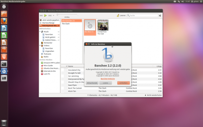Open Last.fm in the sidebar
Image resolution: width=203 pixels, height=127 pixels.
tap(47, 74)
